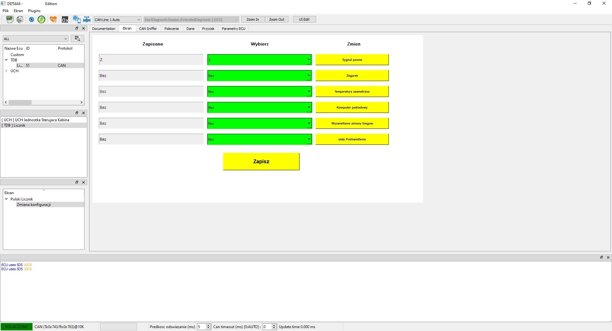This screenshot has height=331, width=612.
Task: Close the ECU list panel
Action: click(84, 28)
